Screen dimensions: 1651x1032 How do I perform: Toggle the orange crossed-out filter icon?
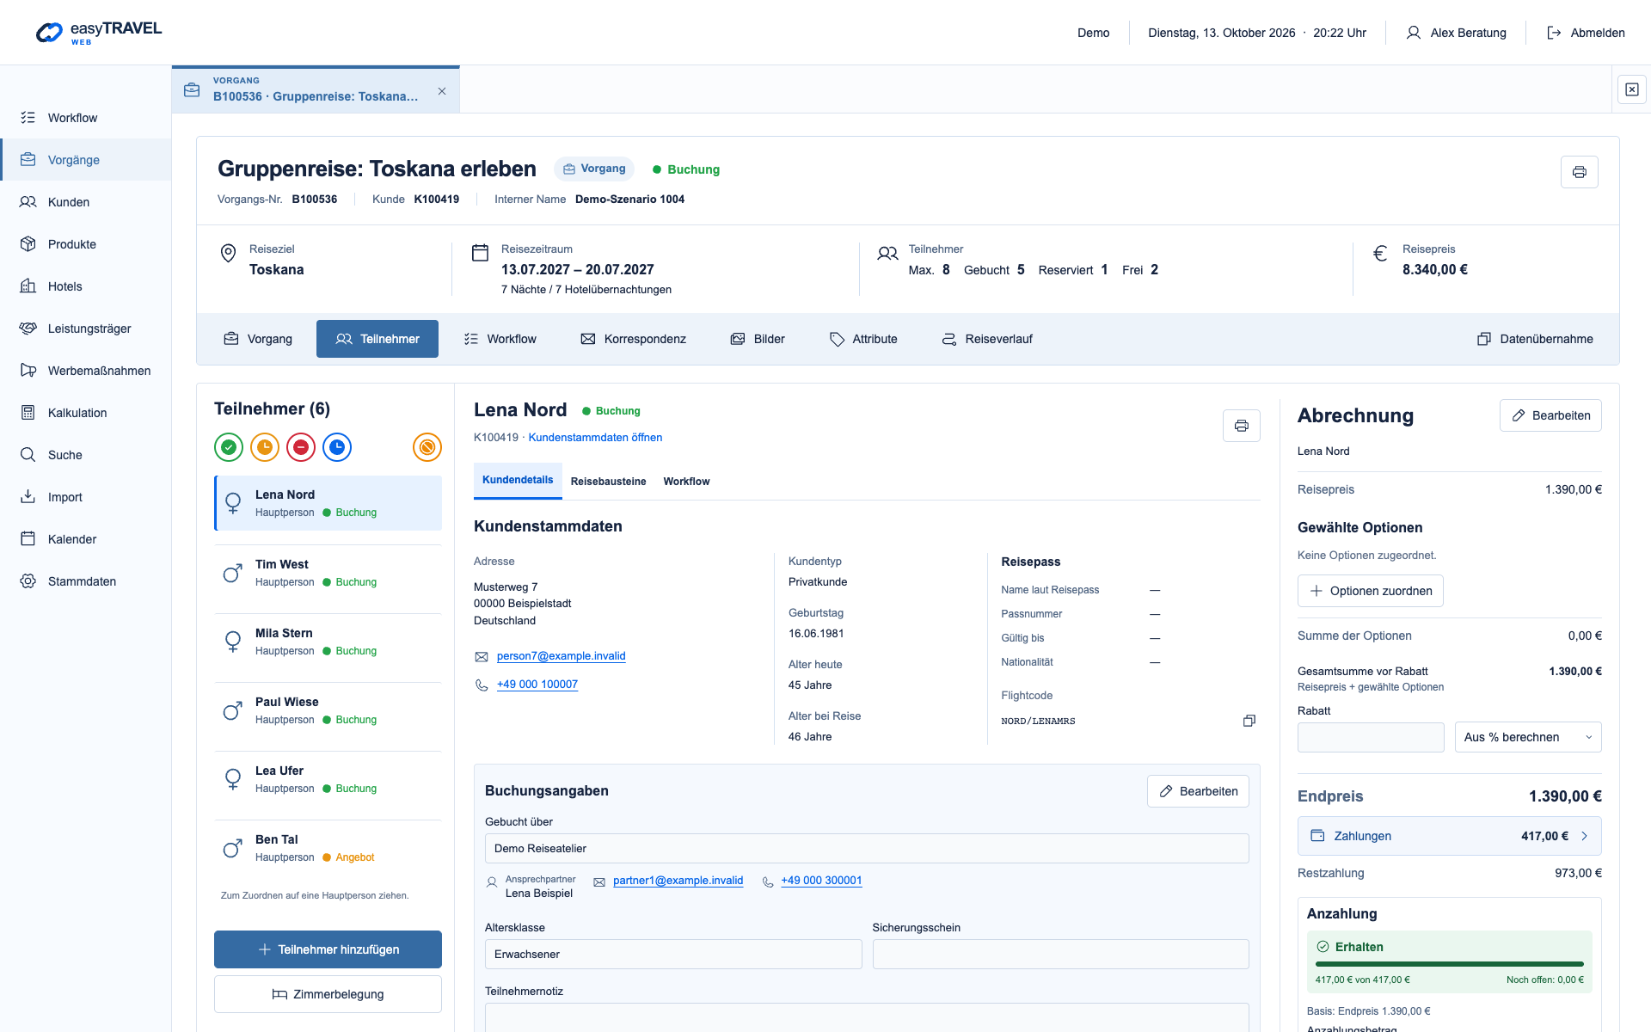pos(427,447)
